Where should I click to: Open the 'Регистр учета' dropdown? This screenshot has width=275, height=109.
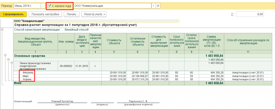click(94, 14)
